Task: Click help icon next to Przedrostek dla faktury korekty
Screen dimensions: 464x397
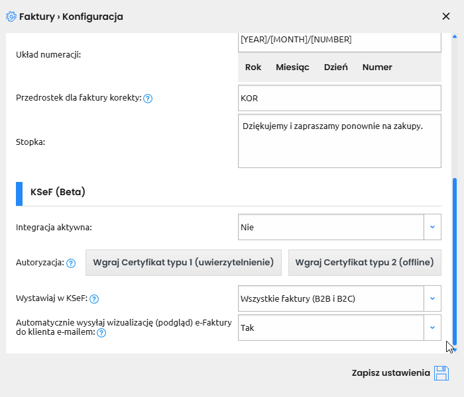Action: 148,99
